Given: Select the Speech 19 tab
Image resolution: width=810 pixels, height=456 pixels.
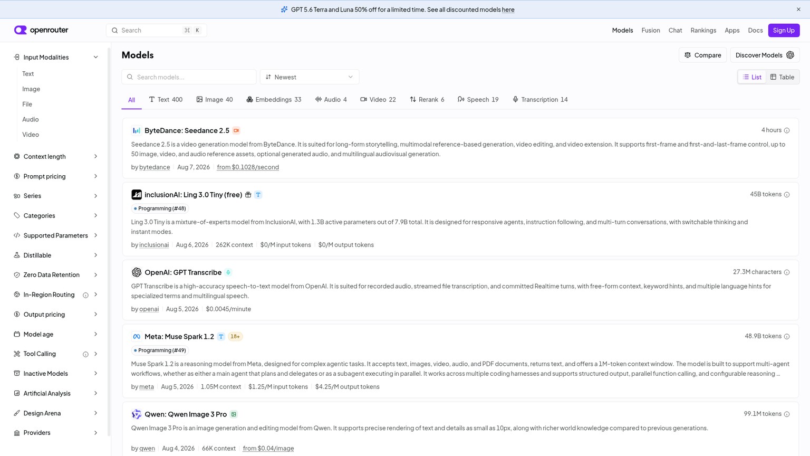Looking at the screenshot, I should pos(478,99).
